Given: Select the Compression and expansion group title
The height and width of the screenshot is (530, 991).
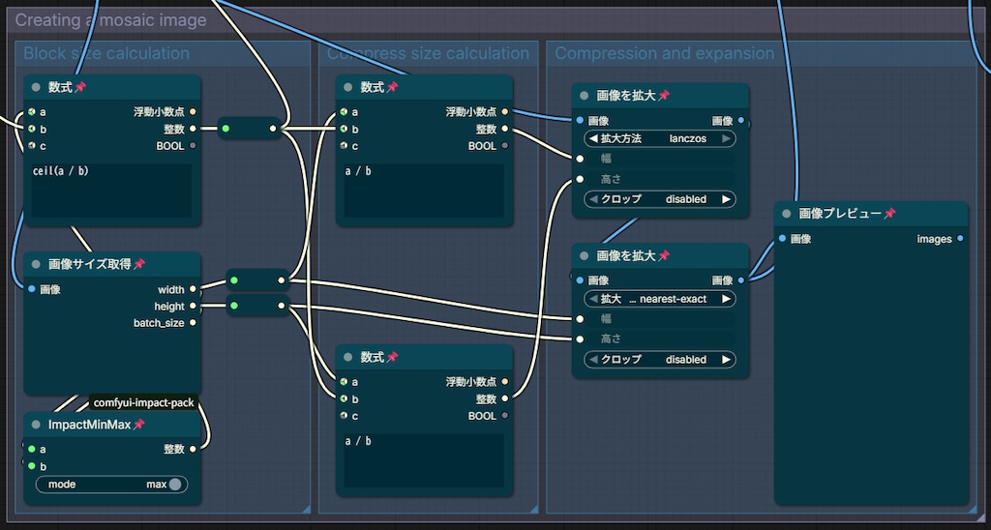Looking at the screenshot, I should pyautogui.click(x=664, y=53).
